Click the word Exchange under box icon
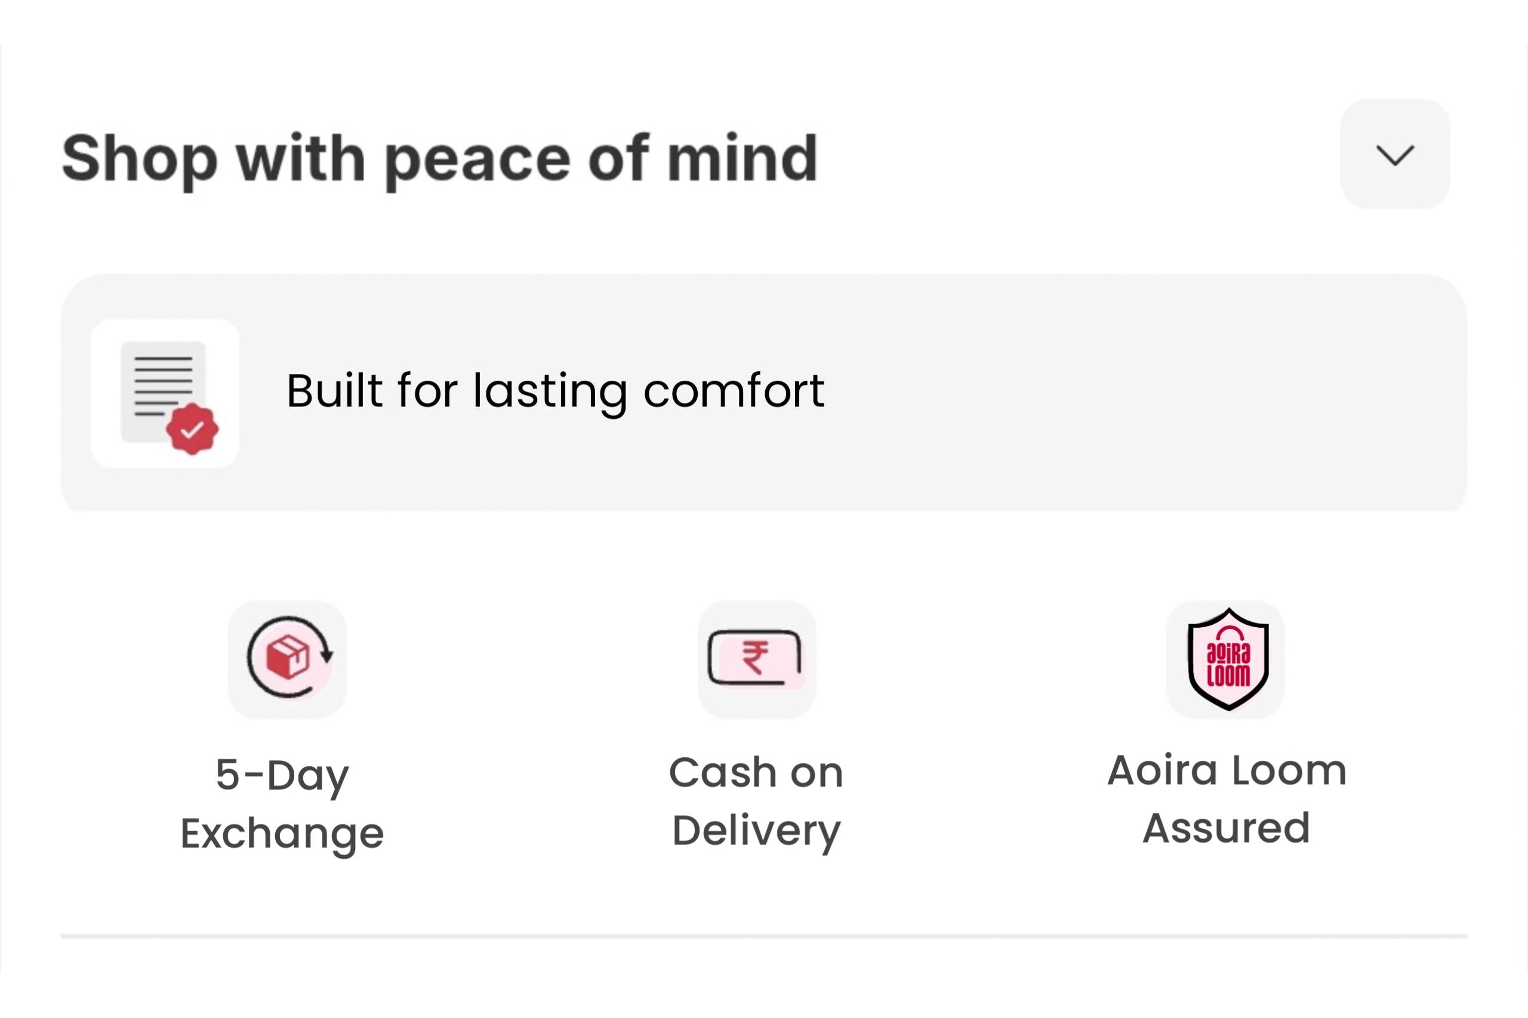 click(x=282, y=834)
